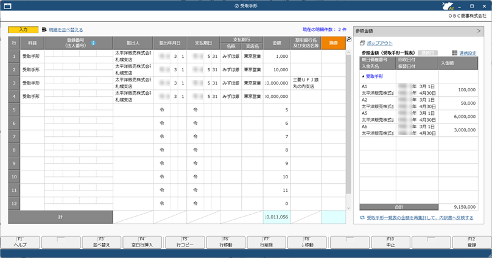Click the yellow 入力 mode label

coord(23,30)
